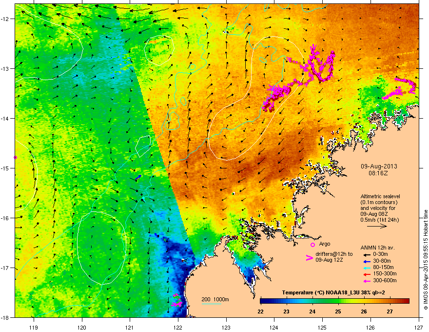This screenshot has width=429, height=332.
Task: Click the cyan isobath line under 200 1000m
Action: pyautogui.click(x=212, y=304)
